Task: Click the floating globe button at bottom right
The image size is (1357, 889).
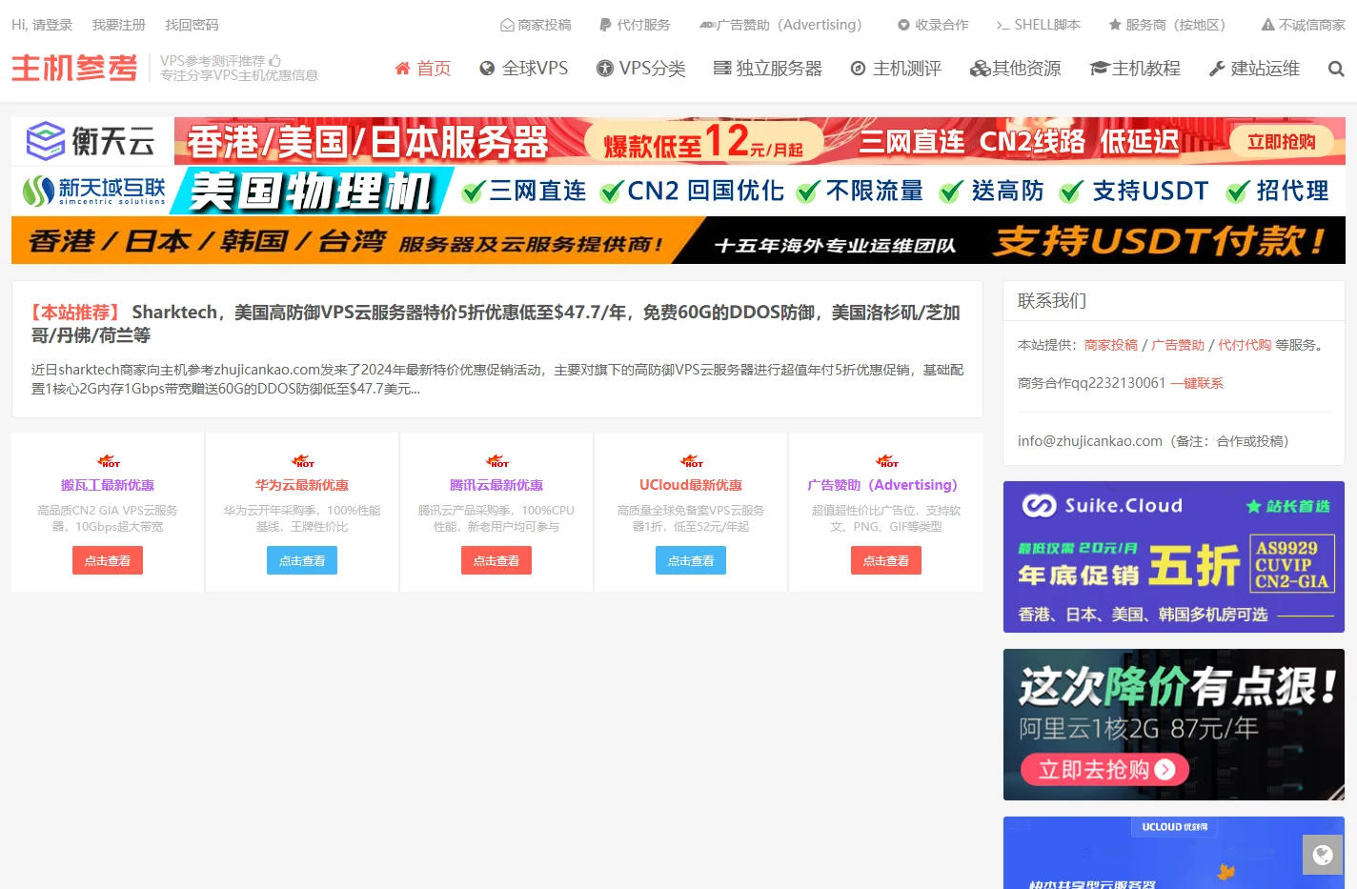Action: point(1323,855)
